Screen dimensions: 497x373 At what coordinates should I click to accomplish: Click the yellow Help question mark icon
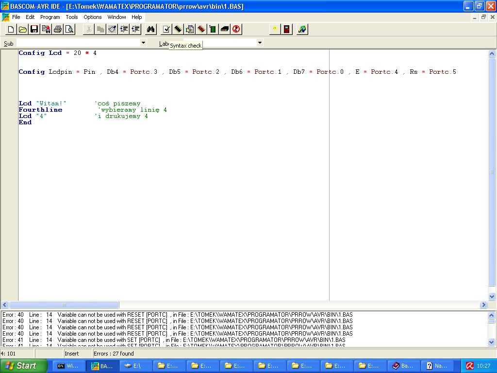coord(275,30)
